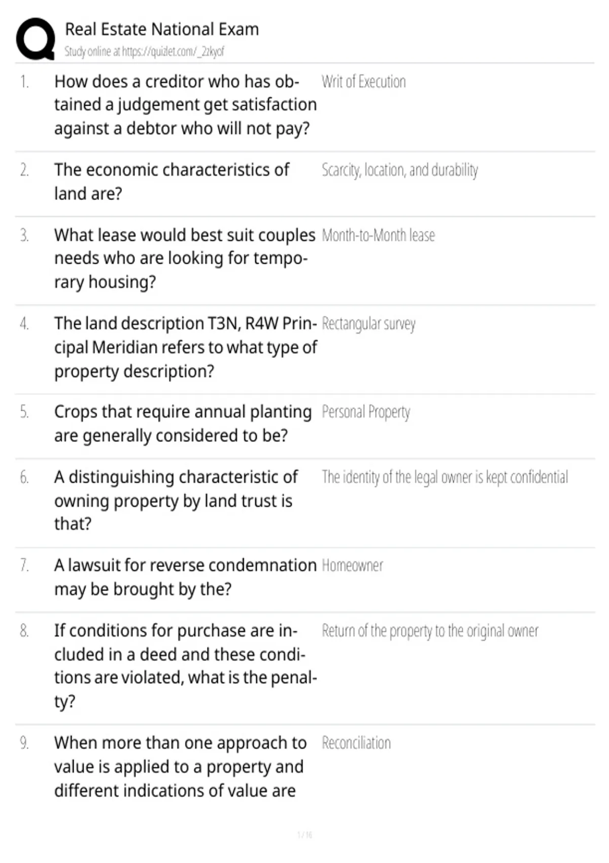Select the Writ of Execution answer
Viewport: 609px width, 863px height.
click(x=363, y=82)
